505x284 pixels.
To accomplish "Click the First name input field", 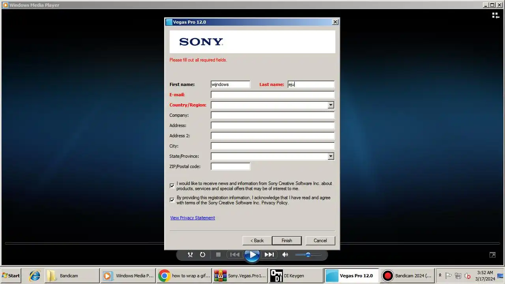I will [230, 84].
